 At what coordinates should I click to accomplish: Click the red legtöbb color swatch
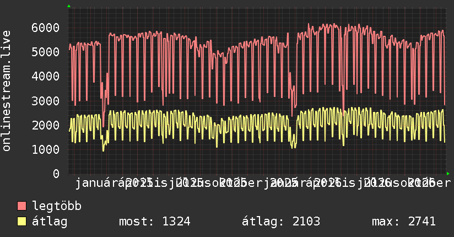click(x=21, y=206)
